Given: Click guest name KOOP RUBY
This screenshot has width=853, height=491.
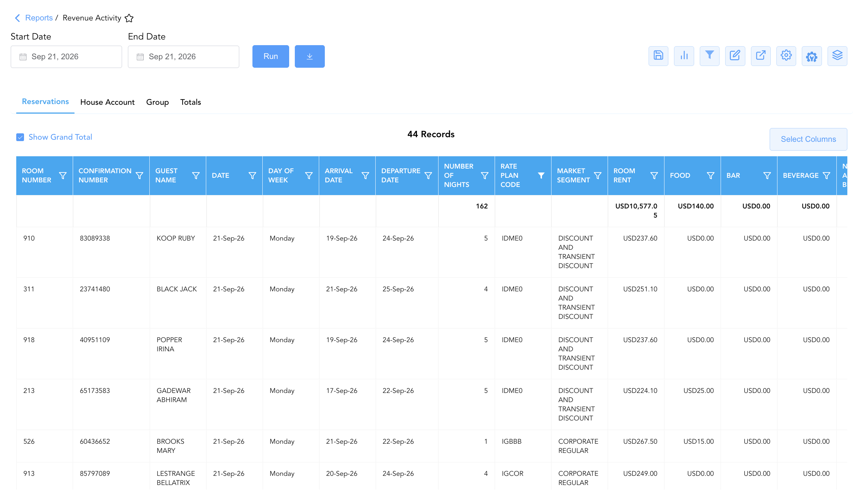Looking at the screenshot, I should [176, 238].
